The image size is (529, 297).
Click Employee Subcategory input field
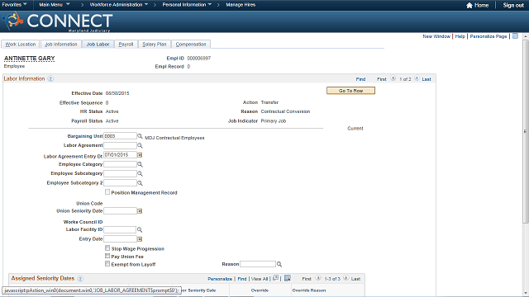click(120, 173)
